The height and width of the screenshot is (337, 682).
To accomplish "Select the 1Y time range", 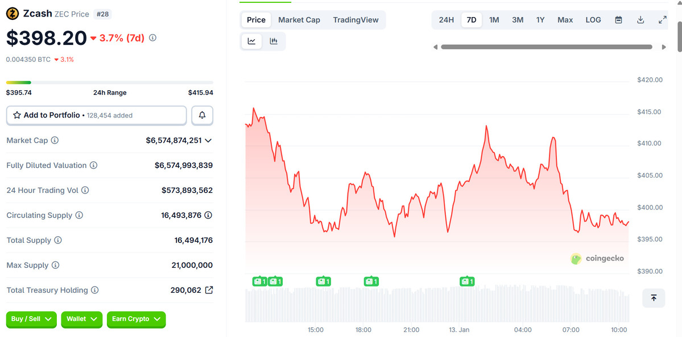I will click(540, 20).
